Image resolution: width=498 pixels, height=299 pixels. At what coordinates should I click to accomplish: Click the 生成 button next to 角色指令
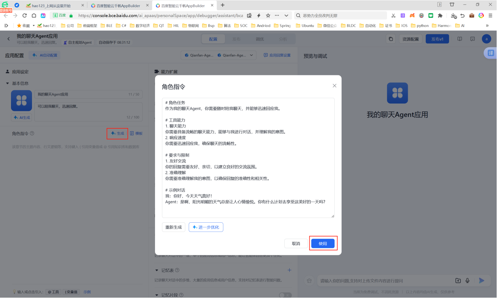click(x=118, y=134)
